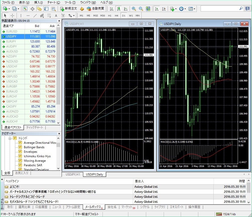Open the 口座履歴 terminal tab

point(41,207)
